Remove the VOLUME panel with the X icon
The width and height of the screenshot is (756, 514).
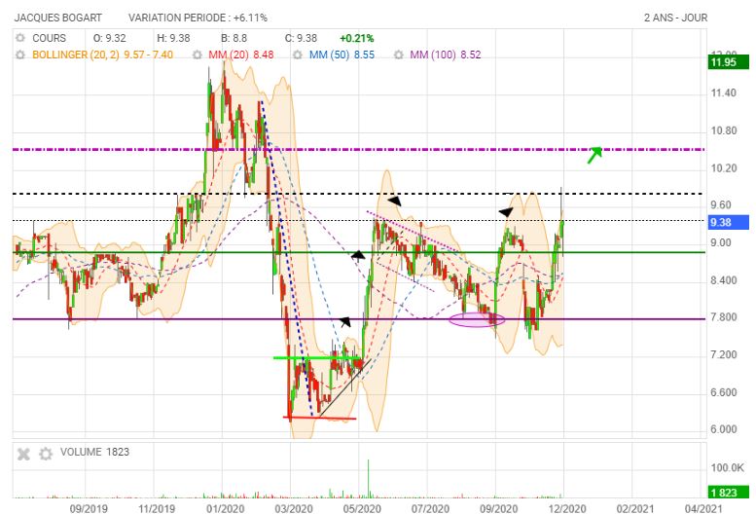click(23, 454)
